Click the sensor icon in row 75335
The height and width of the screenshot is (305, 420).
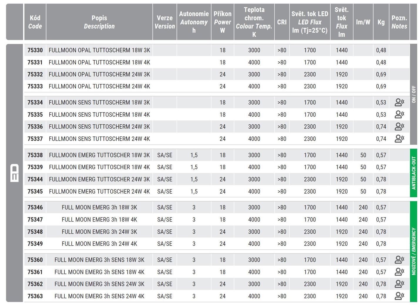click(x=399, y=115)
